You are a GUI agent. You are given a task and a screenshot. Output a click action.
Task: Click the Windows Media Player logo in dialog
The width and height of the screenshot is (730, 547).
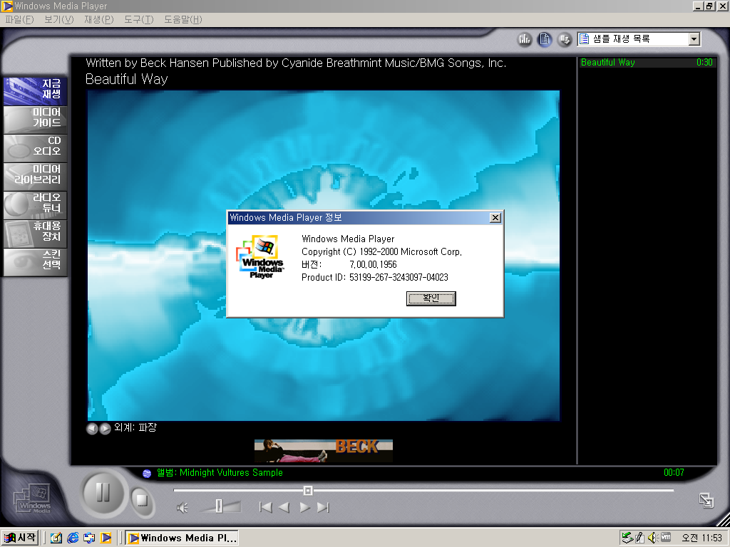click(x=259, y=256)
